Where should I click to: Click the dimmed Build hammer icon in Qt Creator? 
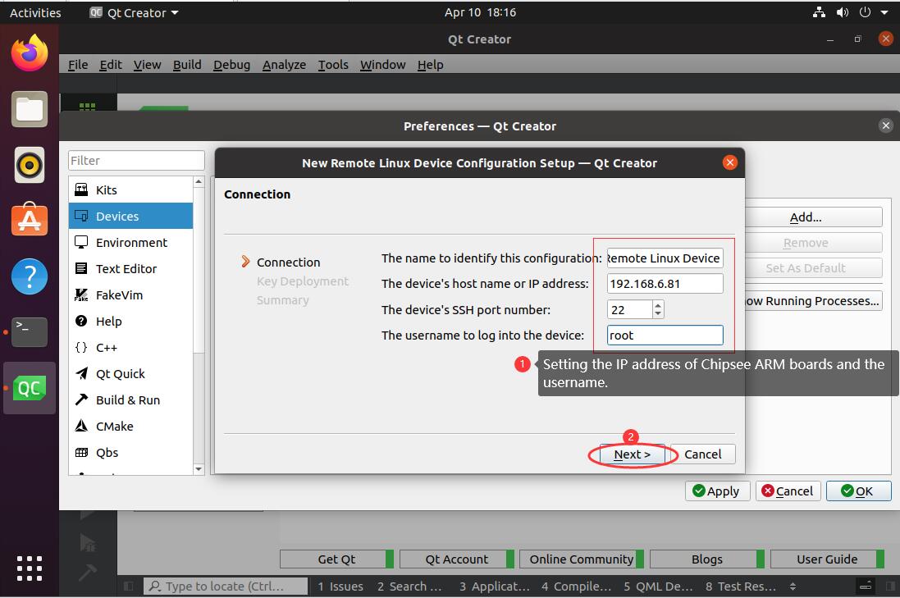[87, 572]
